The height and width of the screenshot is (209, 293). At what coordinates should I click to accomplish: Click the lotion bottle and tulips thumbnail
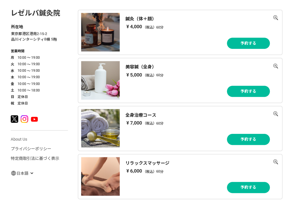point(100,80)
